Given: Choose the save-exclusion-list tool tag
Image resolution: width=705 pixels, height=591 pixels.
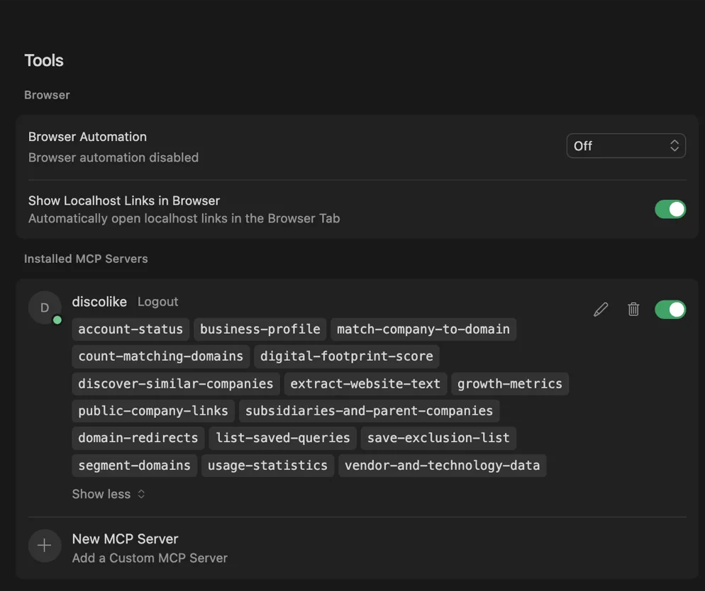Looking at the screenshot, I should (x=438, y=438).
